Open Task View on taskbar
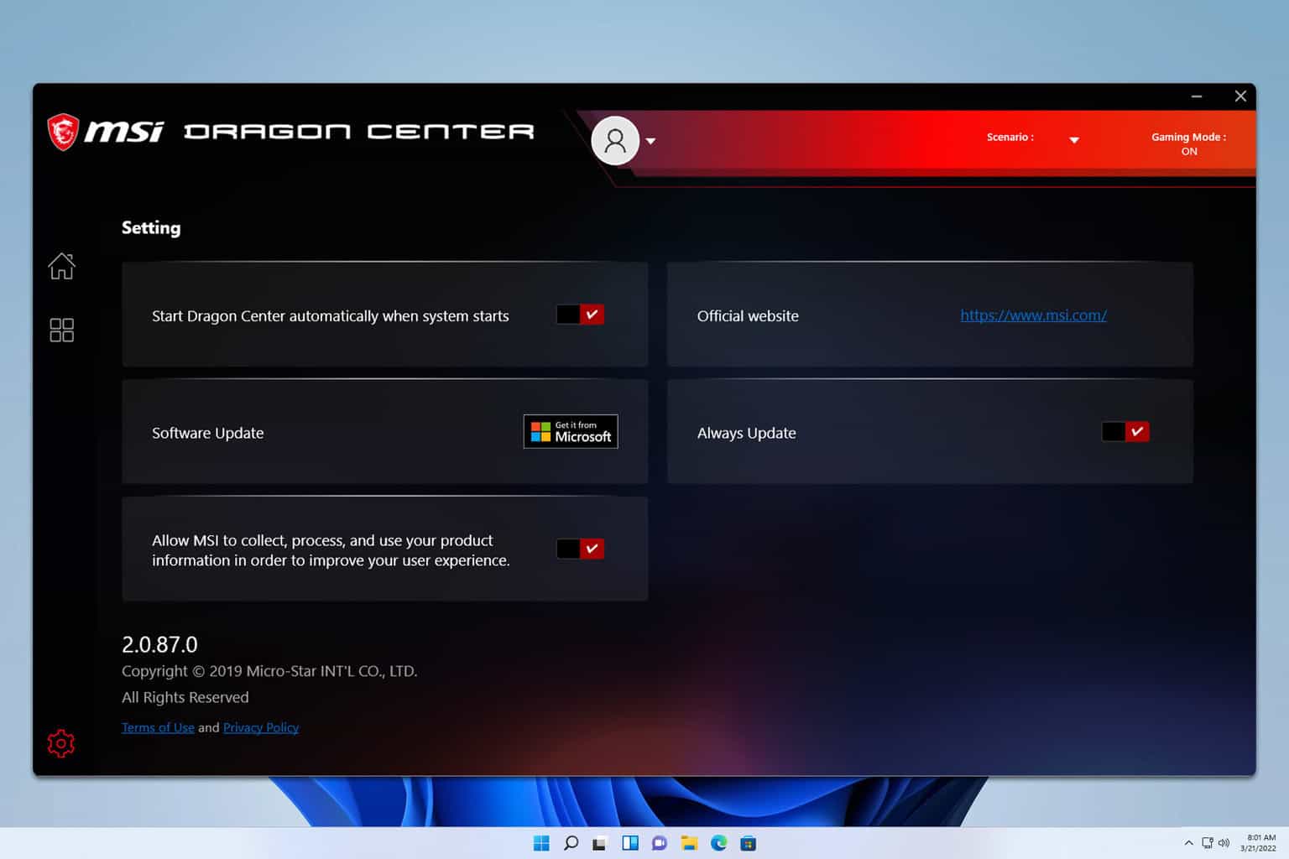The image size is (1289, 859). tap(600, 843)
